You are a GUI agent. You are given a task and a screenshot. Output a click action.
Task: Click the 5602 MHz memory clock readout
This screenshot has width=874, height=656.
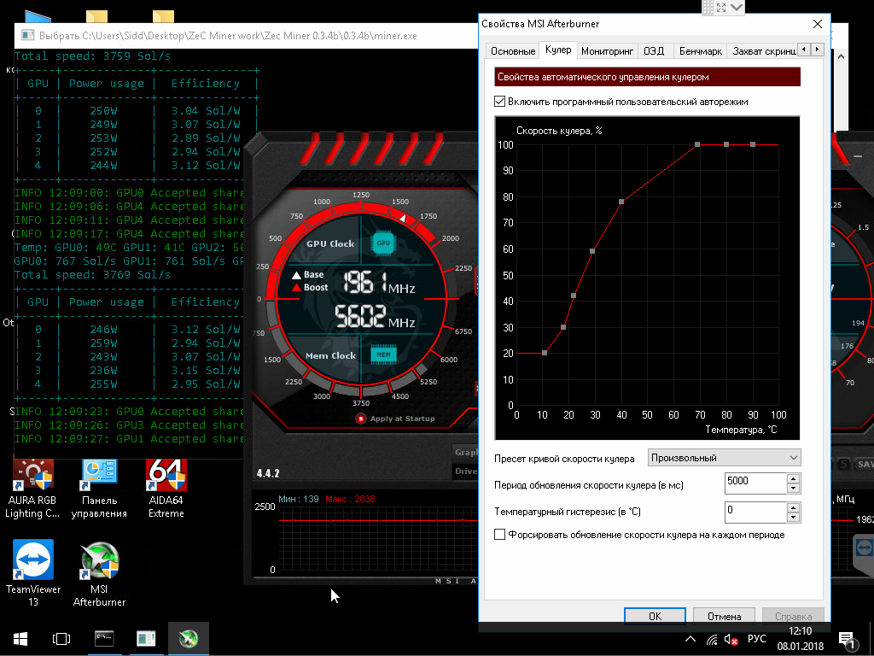(x=375, y=317)
